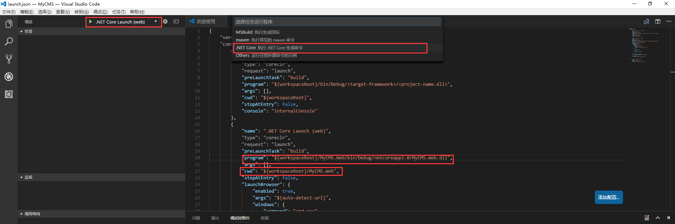Select the .NET Core task runner option
The image size is (675, 224).
point(337,48)
